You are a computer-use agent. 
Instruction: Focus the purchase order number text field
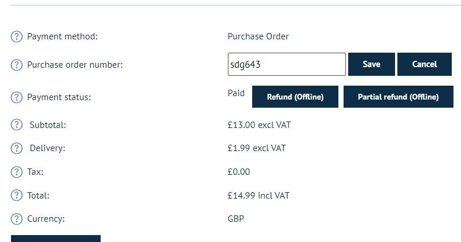[287, 64]
